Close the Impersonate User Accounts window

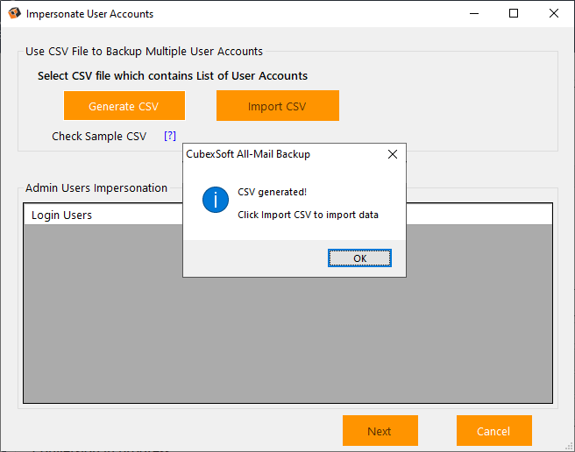click(554, 13)
